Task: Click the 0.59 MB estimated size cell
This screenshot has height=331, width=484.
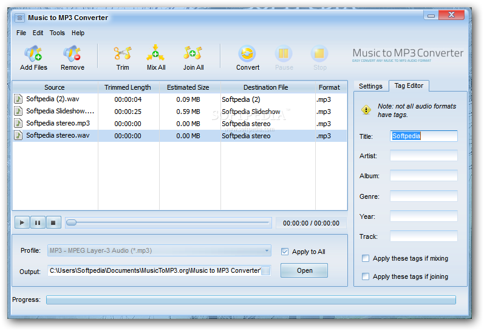Action: (x=188, y=112)
